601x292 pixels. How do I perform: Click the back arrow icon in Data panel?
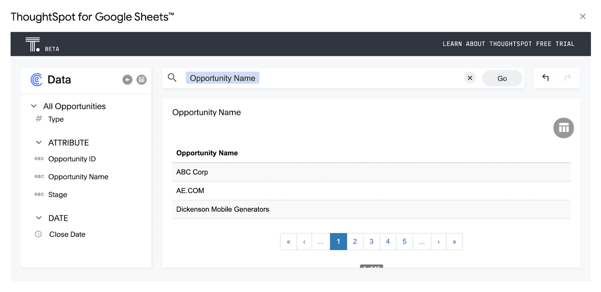coord(127,79)
